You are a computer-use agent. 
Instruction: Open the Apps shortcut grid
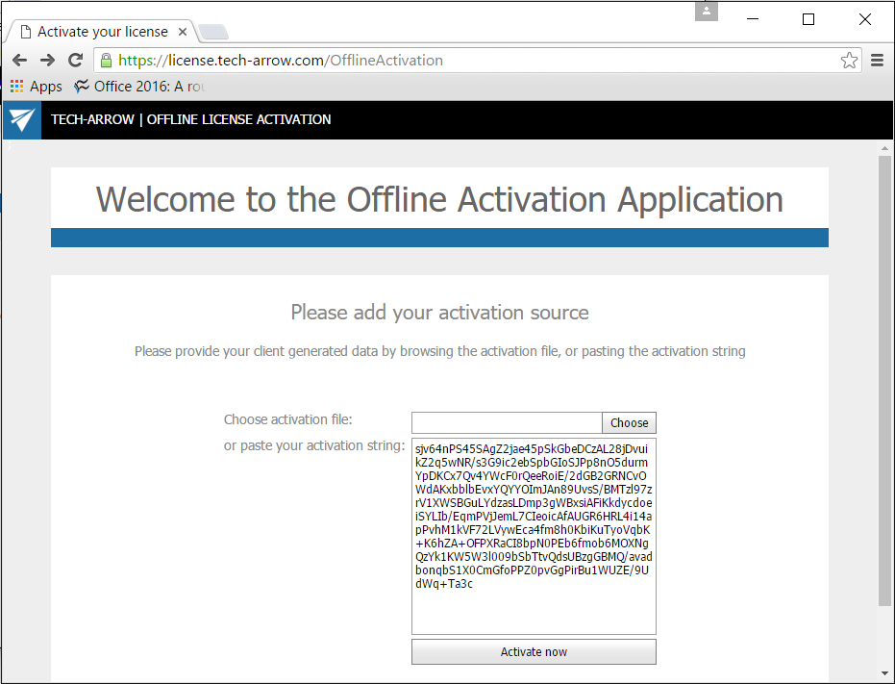coord(16,86)
